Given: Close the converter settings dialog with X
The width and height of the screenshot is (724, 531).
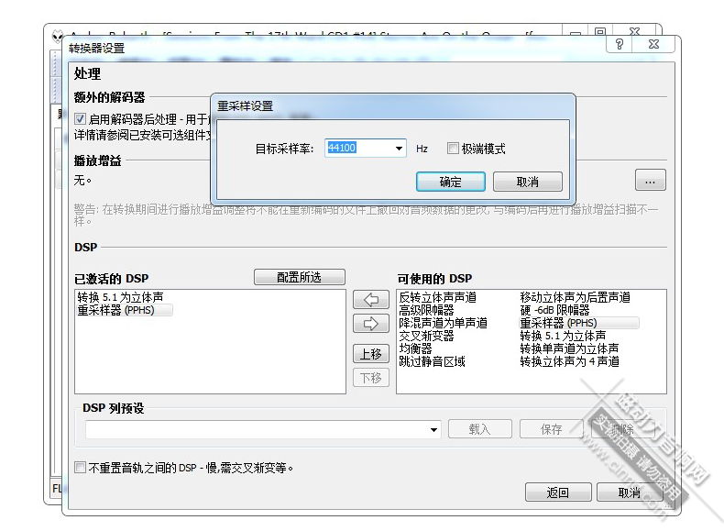Looking at the screenshot, I should [653, 44].
